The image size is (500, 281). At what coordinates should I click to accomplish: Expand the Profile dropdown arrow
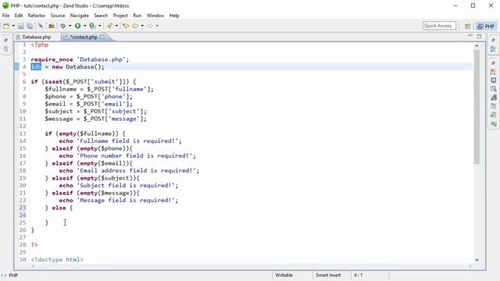point(99,26)
